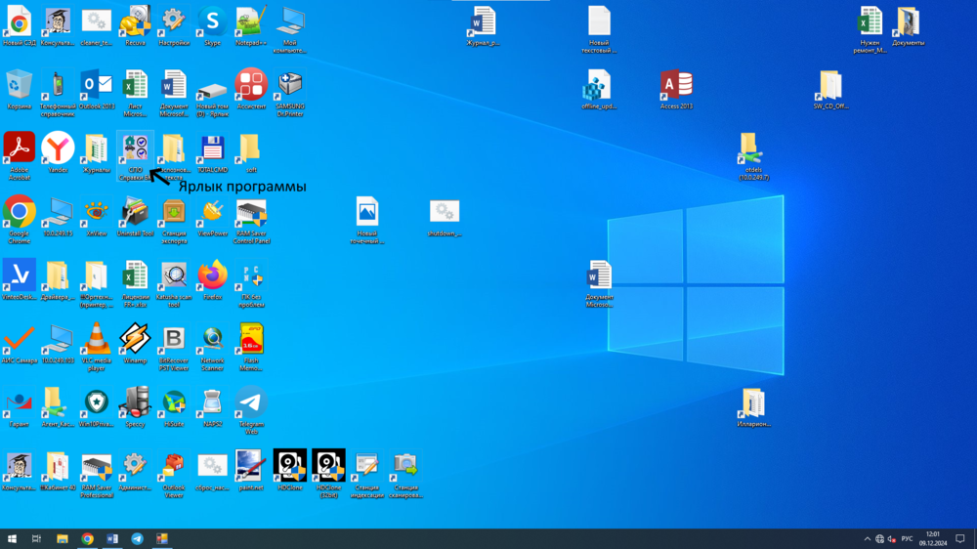Open the HDClone (32bit) shortcut

coord(328,474)
